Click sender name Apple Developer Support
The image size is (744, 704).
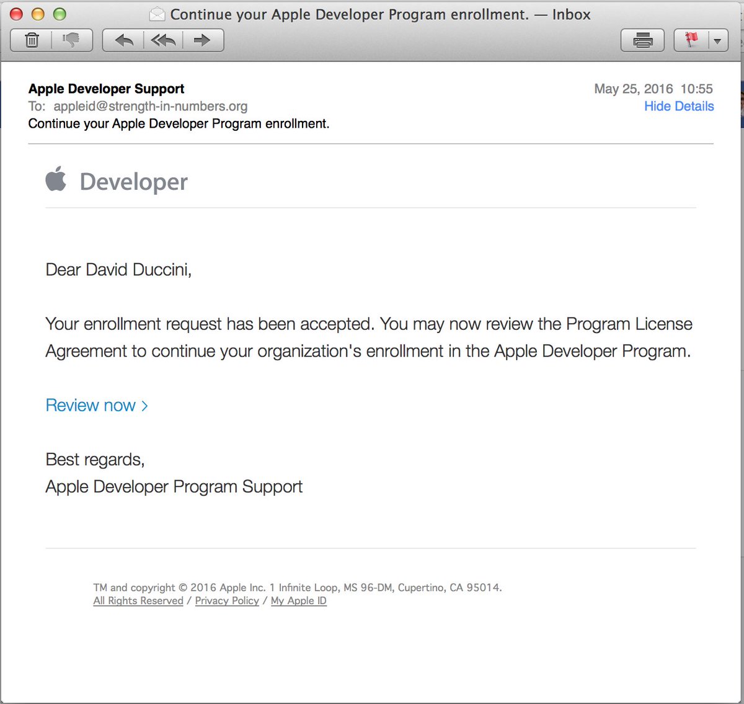(x=106, y=89)
